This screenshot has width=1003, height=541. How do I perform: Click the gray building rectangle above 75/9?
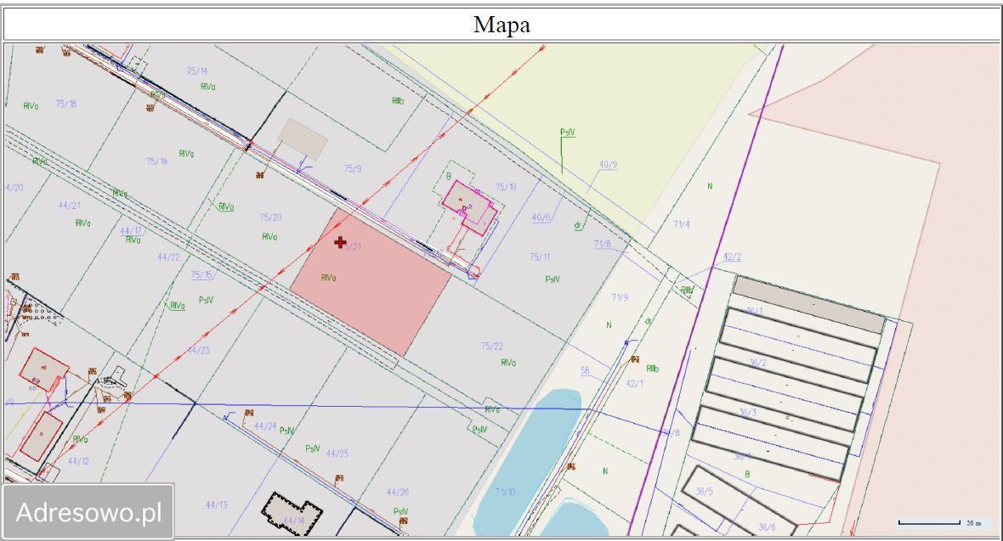click(x=303, y=138)
